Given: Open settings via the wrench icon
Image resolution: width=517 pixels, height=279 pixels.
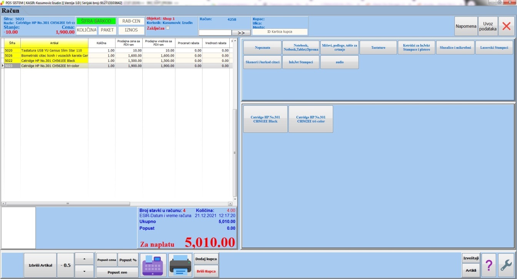Looking at the screenshot, I should (x=506, y=265).
